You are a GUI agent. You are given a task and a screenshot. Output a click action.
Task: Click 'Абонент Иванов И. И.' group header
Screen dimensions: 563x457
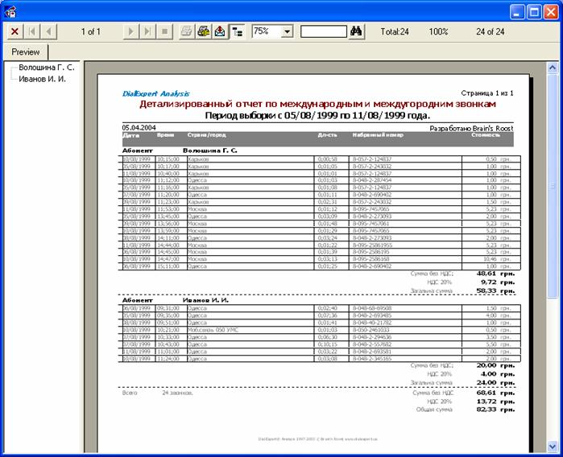click(x=176, y=300)
